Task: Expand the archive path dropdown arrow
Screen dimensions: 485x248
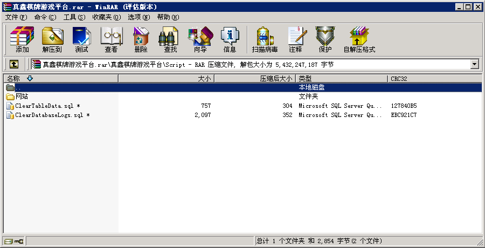Action: point(475,64)
